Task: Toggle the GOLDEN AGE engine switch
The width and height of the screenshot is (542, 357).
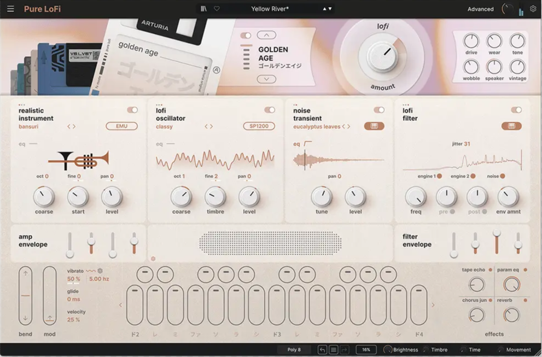Action: (x=245, y=34)
